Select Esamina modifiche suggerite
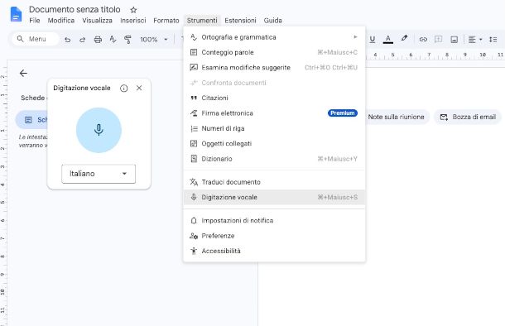The width and height of the screenshot is (505, 326). pyautogui.click(x=274, y=68)
